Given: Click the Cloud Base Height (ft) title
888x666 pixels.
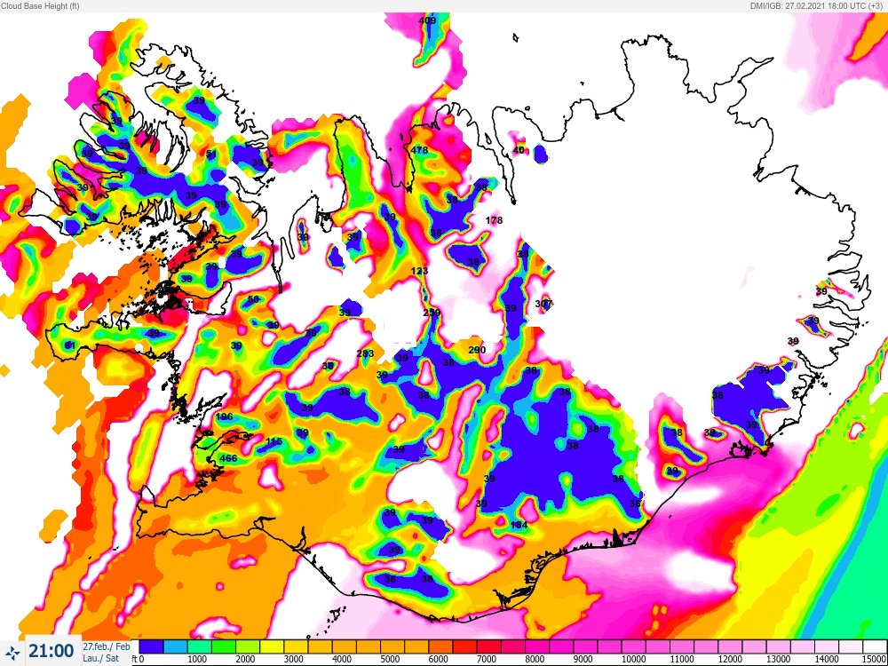Looking at the screenshot, I should [40, 6].
